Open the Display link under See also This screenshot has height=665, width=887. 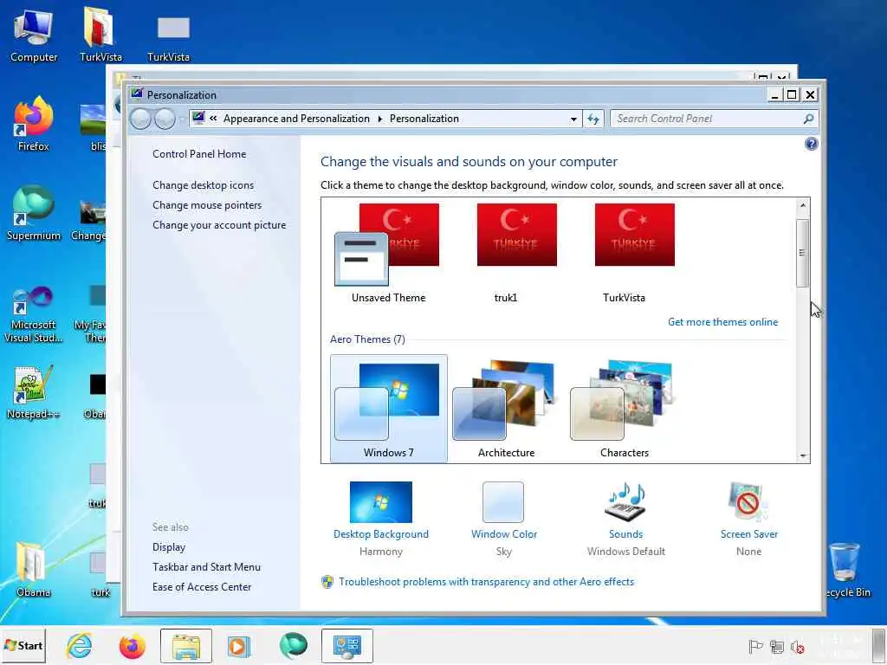[x=169, y=547]
